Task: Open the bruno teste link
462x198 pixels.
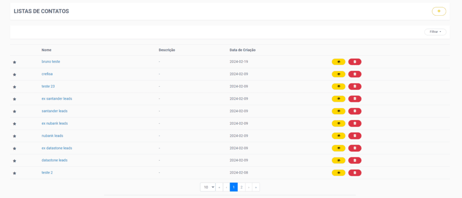Action: (x=51, y=62)
